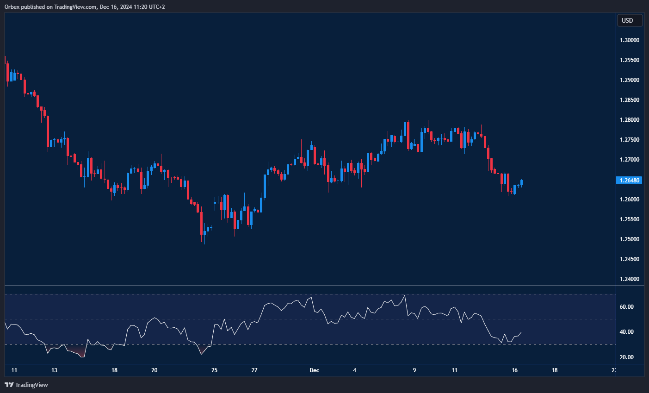649x393 pixels.
Task: Select the 40.00 RSI scale label
Action: 626,332
